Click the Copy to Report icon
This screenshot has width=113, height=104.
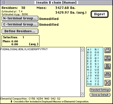[107, 58]
